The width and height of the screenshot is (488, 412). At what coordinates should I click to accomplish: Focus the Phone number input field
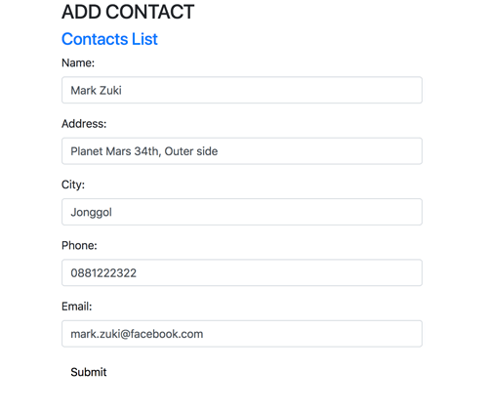coord(242,272)
